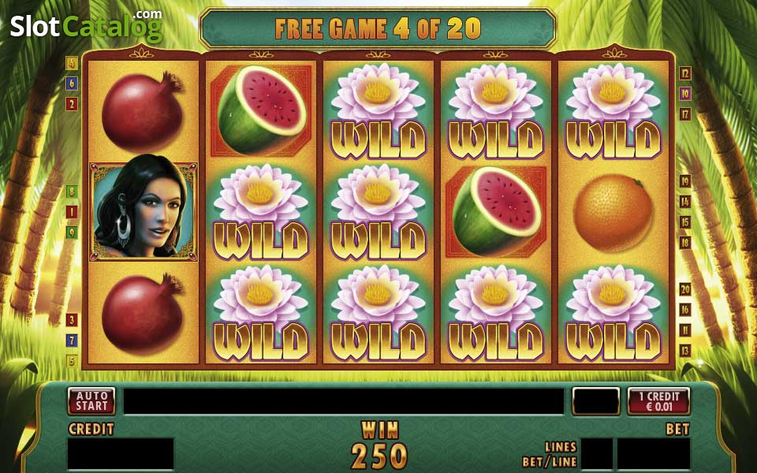Select payline marker number 4 on left
Screen dimensions: 757x473
click(x=72, y=63)
